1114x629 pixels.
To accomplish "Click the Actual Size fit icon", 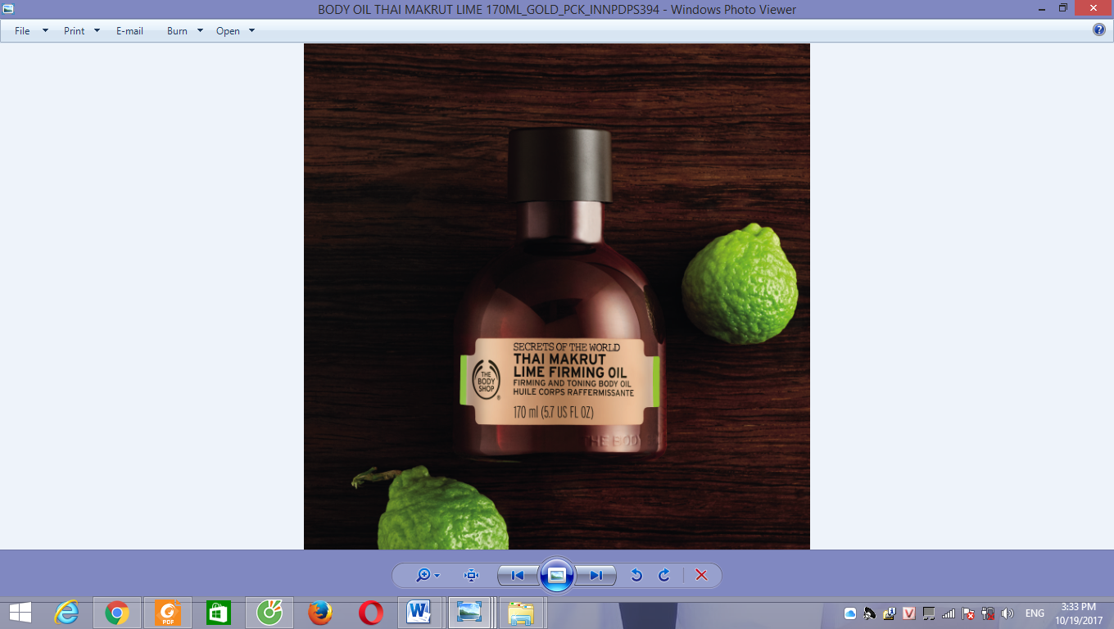I will click(471, 576).
